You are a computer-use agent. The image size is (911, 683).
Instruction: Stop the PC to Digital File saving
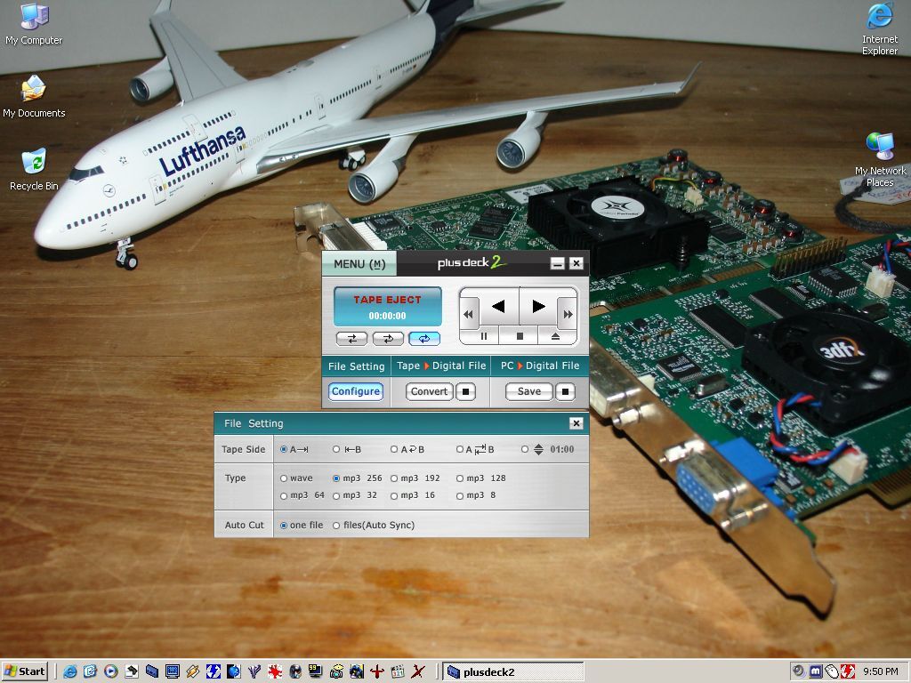(565, 391)
